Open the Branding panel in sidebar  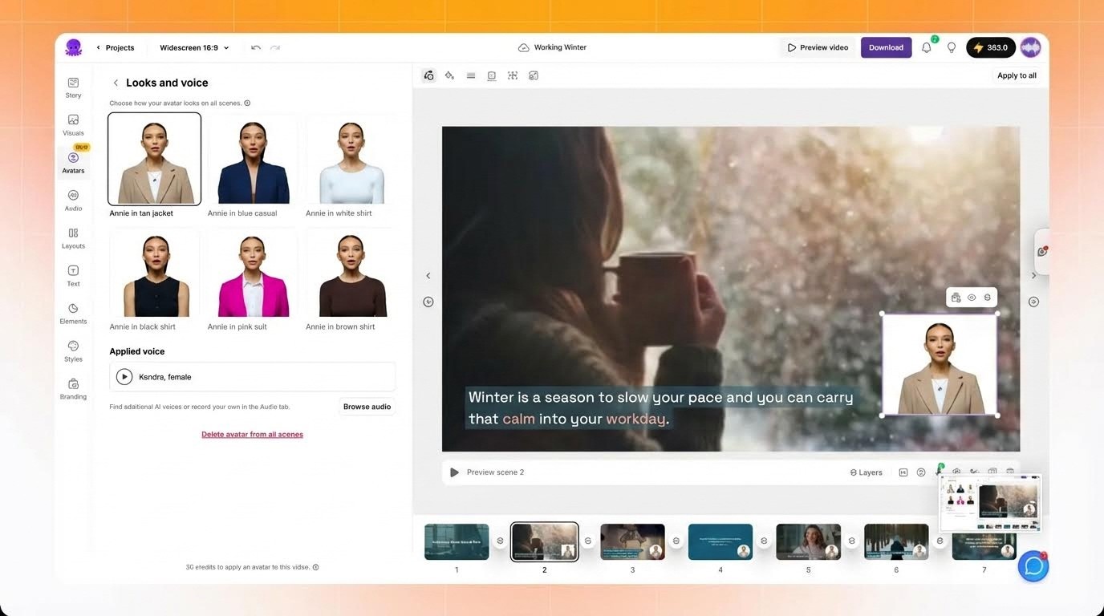73,389
